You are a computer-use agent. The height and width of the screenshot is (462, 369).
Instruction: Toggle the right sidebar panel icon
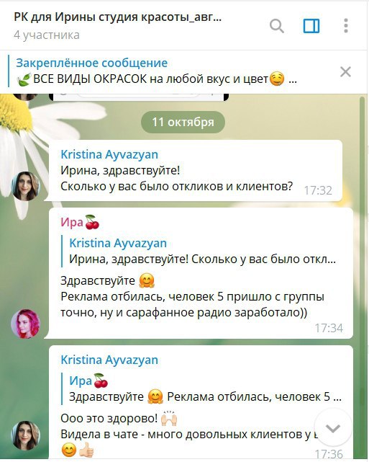coord(311,26)
